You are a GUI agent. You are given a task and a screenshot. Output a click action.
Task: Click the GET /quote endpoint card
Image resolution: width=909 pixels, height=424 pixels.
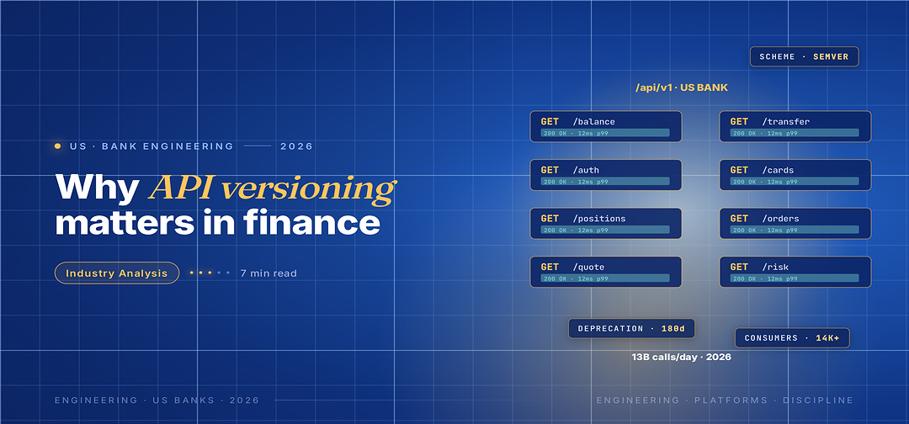(x=605, y=272)
